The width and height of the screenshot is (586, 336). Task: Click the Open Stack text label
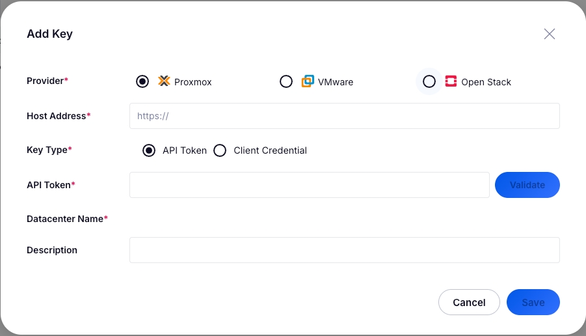pyautogui.click(x=486, y=82)
